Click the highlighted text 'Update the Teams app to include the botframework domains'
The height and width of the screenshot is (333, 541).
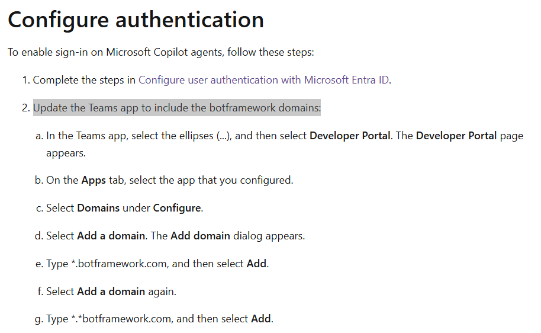[177, 108]
